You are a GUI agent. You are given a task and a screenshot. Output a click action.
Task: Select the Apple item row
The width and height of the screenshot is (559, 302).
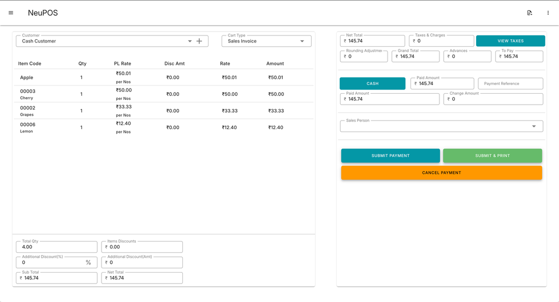(x=164, y=77)
